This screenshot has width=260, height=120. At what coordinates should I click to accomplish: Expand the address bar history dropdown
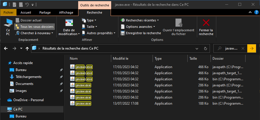tap(197, 48)
